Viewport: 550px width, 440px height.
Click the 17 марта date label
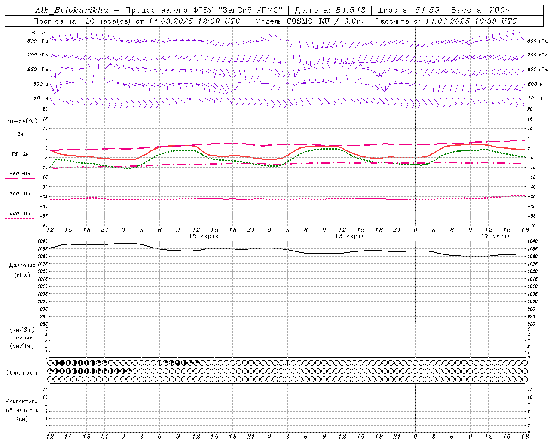pos(496,236)
